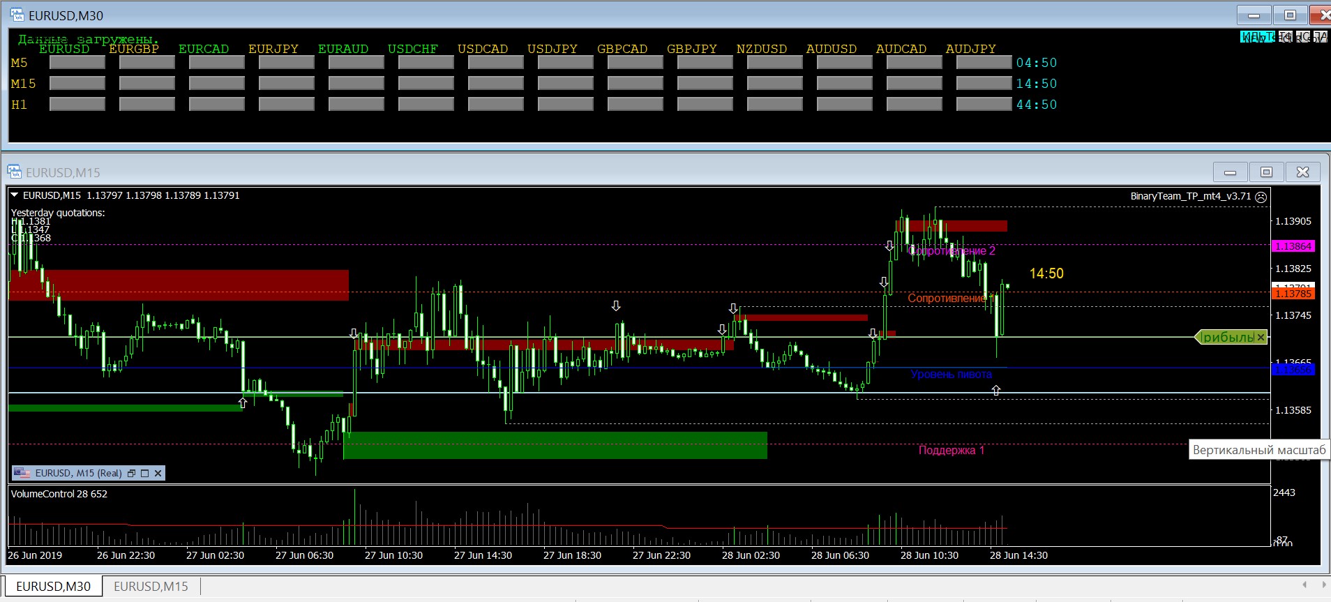Maximize the EURUSD, M15 (Real) mini panel
1331x602 pixels.
[x=145, y=473]
